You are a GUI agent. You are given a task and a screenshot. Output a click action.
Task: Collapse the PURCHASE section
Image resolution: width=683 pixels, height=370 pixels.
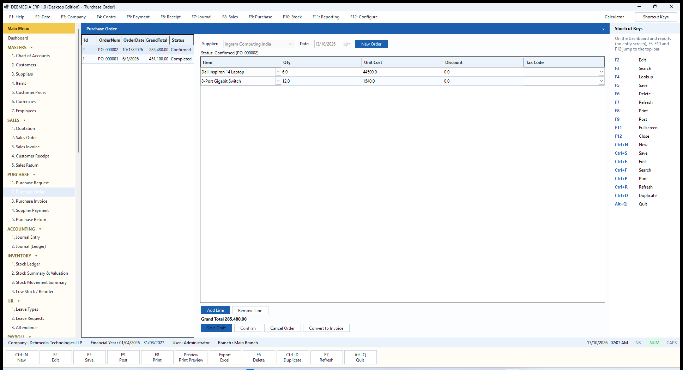point(34,175)
